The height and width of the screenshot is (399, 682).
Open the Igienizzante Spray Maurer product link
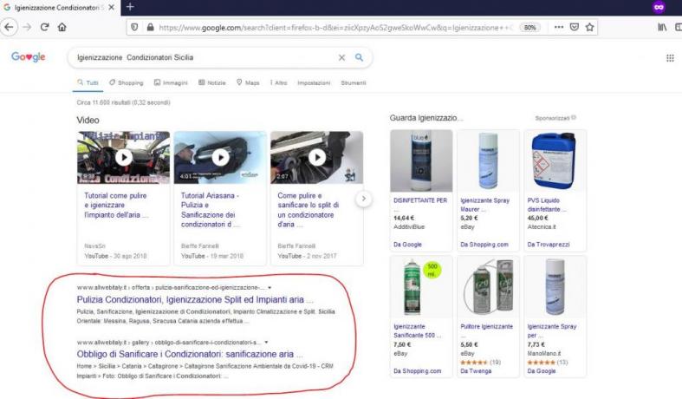coord(484,205)
